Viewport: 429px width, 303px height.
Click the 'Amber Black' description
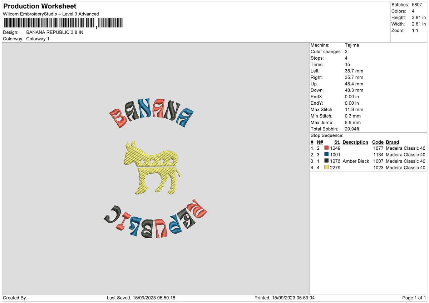pos(356,161)
